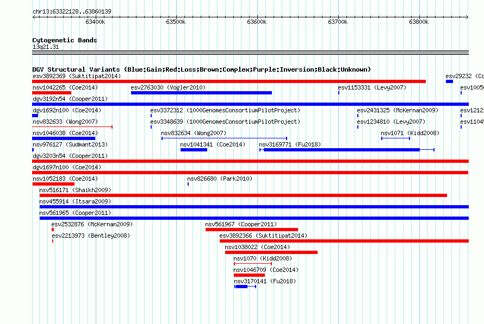This screenshot has width=484, height=324.
Task: Select the esv1234810 (Levy2007) variant label
Action: [391, 122]
